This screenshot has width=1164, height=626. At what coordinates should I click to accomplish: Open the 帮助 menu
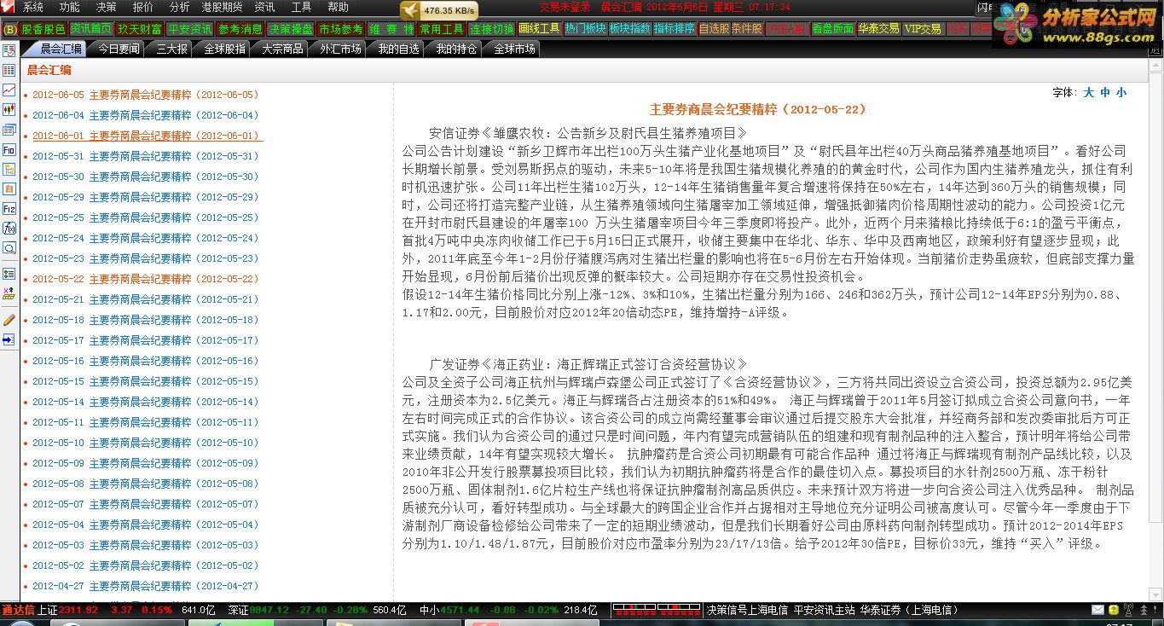pos(338,7)
